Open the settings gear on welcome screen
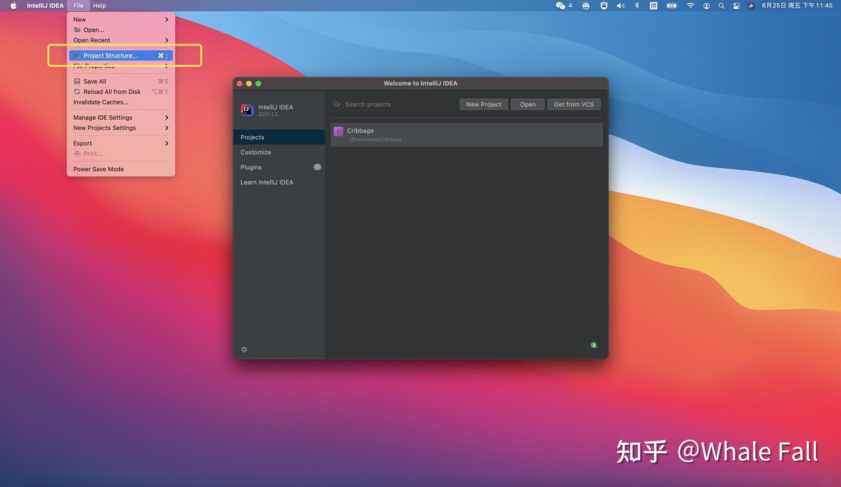This screenshot has width=841, height=487. pos(244,349)
